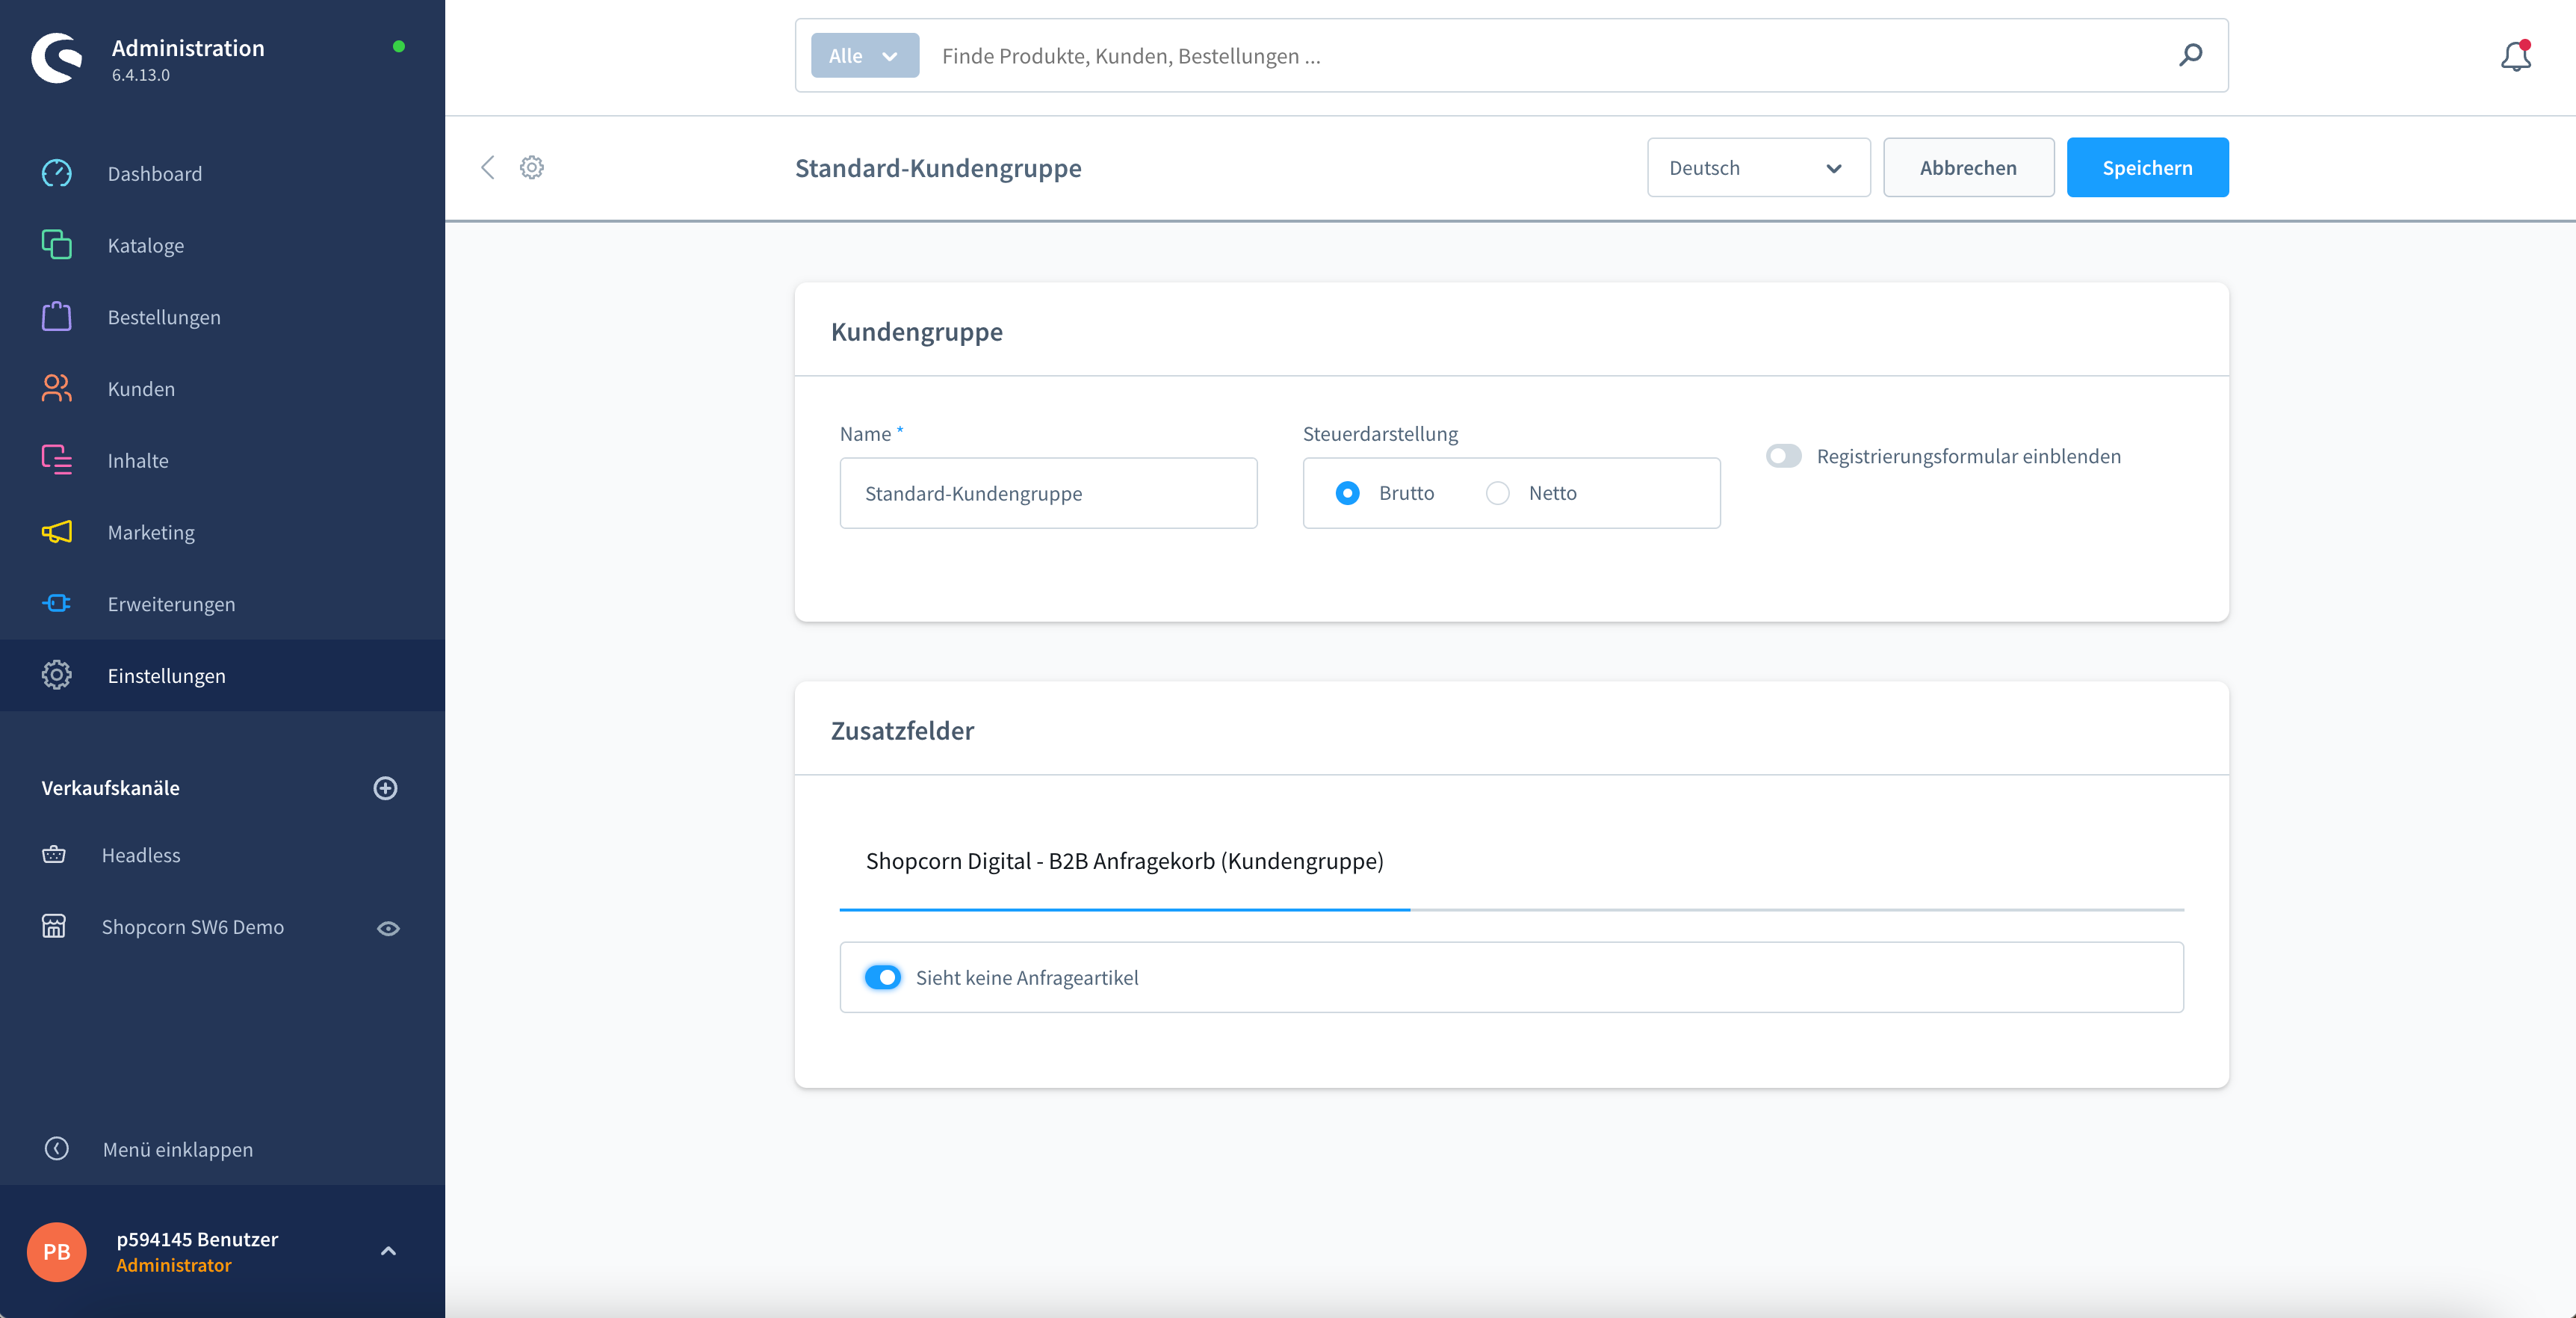This screenshot has height=1318, width=2576.
Task: Click the Bestellungen shopping bag icon
Action: [x=57, y=316]
